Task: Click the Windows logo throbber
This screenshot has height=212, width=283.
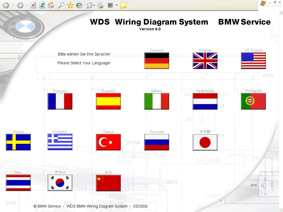Action: (263, 4)
